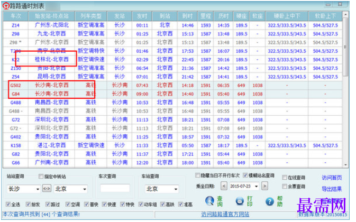Click the 路路通 app logo in title bar
356x222 pixels.
click(x=6, y=6)
